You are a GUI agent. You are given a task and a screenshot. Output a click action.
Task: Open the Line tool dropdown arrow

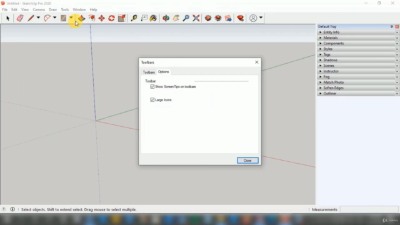[38, 17]
